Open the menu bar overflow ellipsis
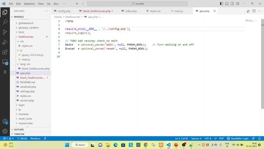Screen dimensions: 264x149 (64, 4)
